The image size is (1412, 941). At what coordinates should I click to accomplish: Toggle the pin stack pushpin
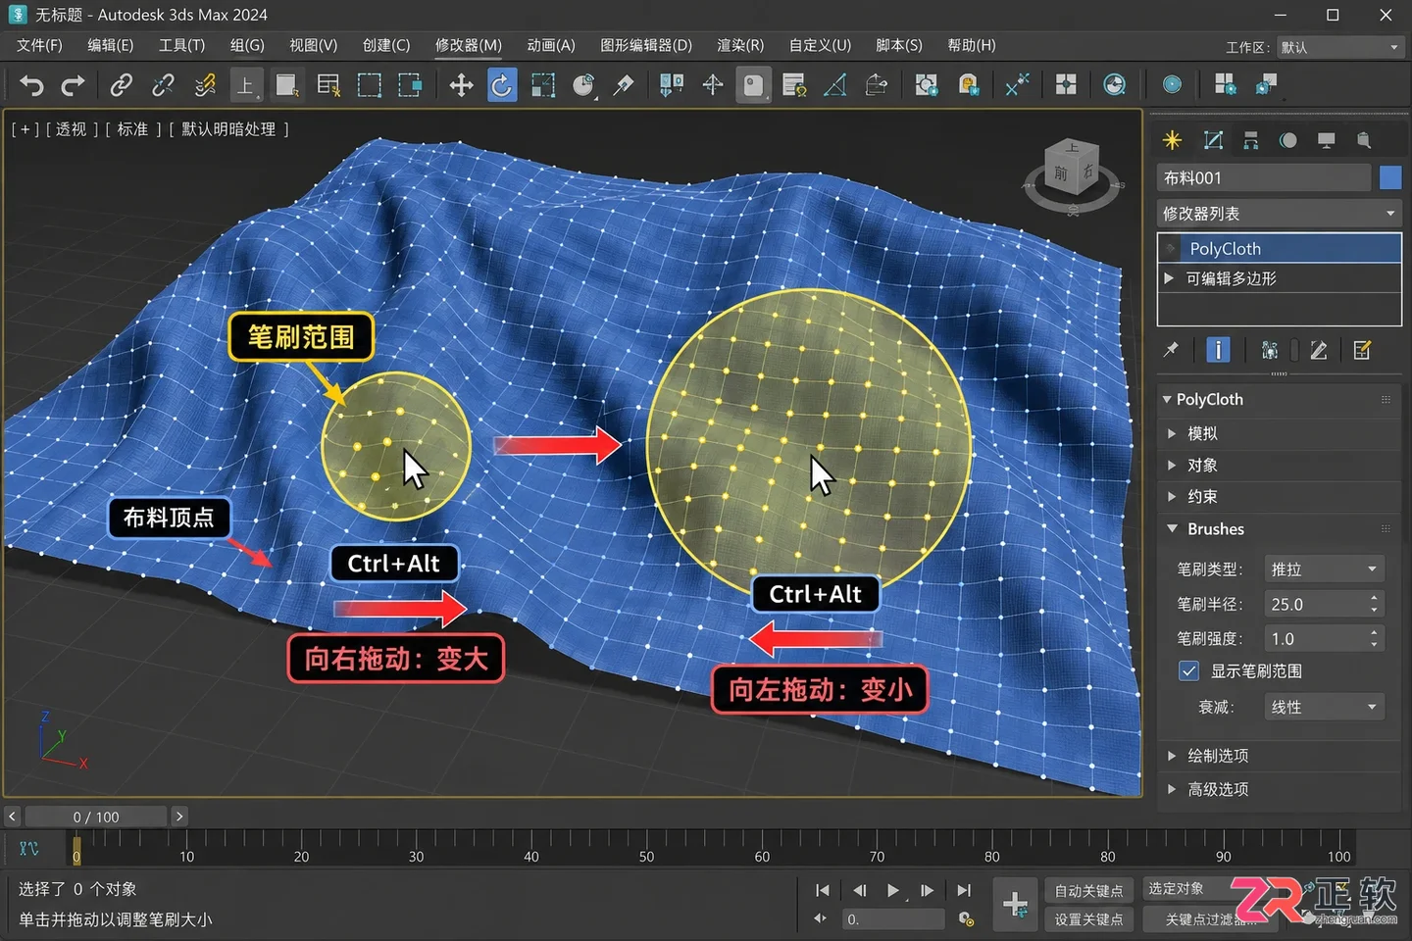[x=1171, y=350]
